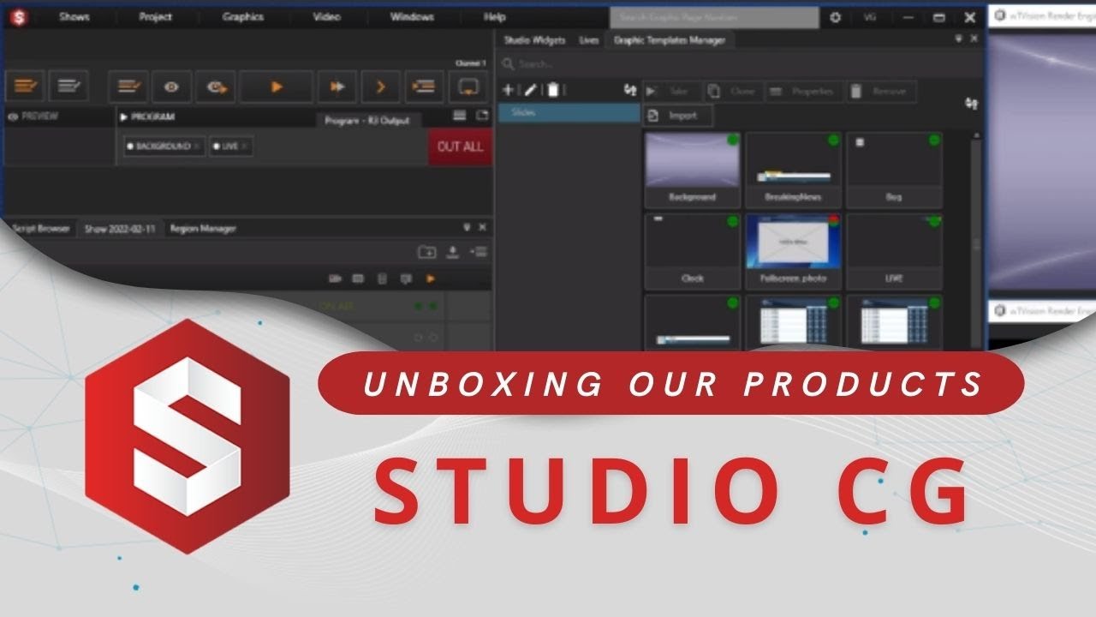Viewport: 1096px width, 617px height.
Task: Click the sort icon right of Remove button
Action: click(x=971, y=103)
